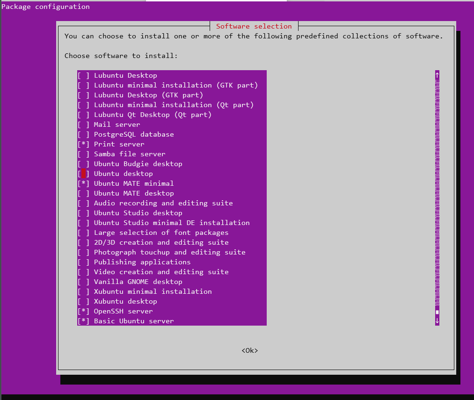The width and height of the screenshot is (474, 400).
Task: Check Xubuntu minimal installation
Action: pos(83,292)
